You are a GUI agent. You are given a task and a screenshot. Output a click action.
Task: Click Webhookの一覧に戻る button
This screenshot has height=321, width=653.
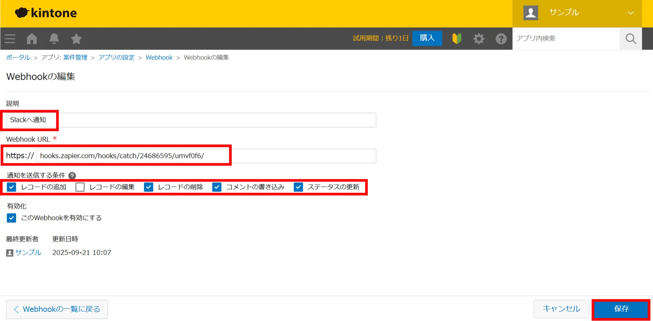[57, 309]
